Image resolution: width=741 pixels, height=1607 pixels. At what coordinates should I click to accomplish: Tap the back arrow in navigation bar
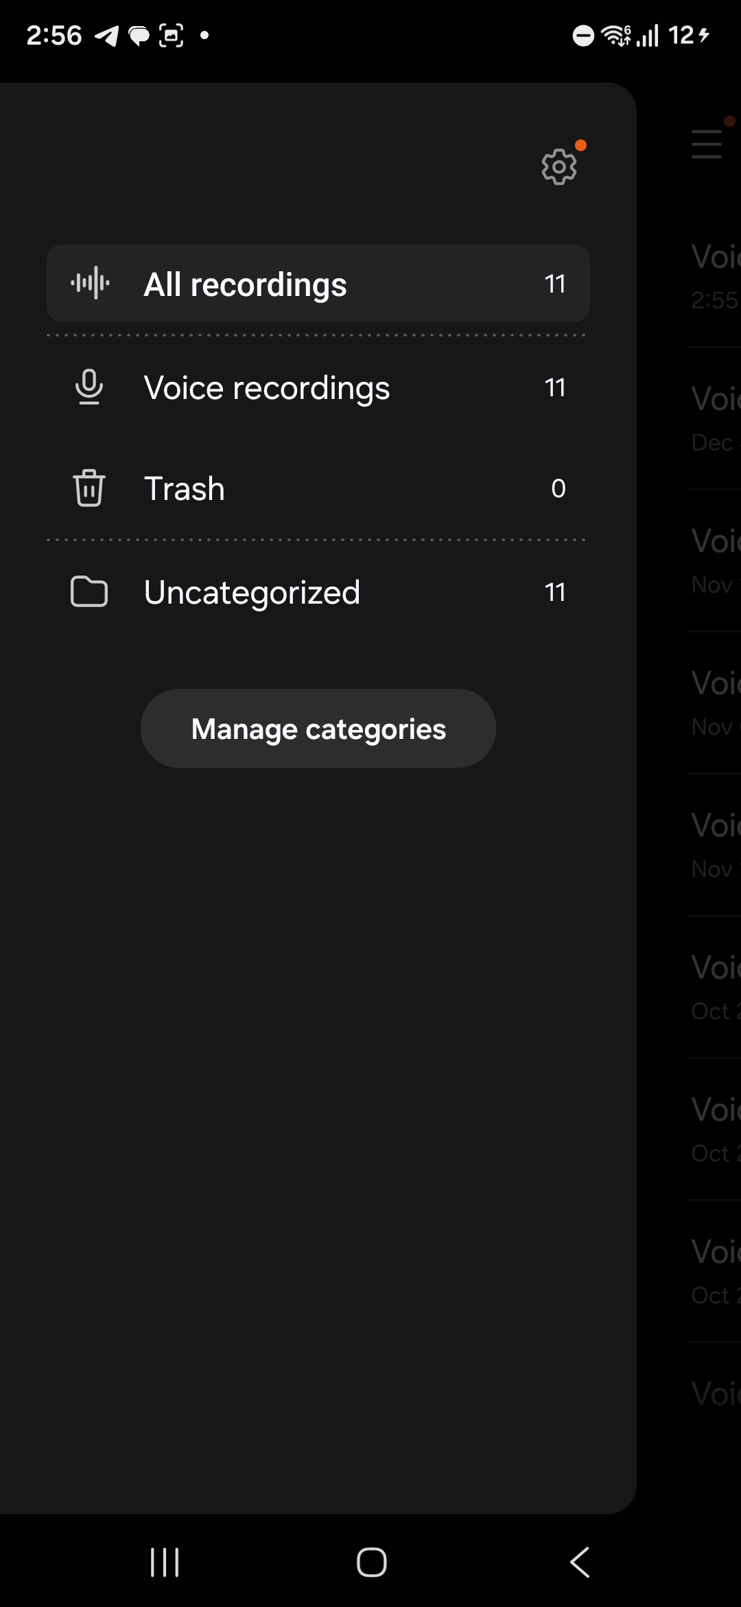pyautogui.click(x=578, y=1562)
